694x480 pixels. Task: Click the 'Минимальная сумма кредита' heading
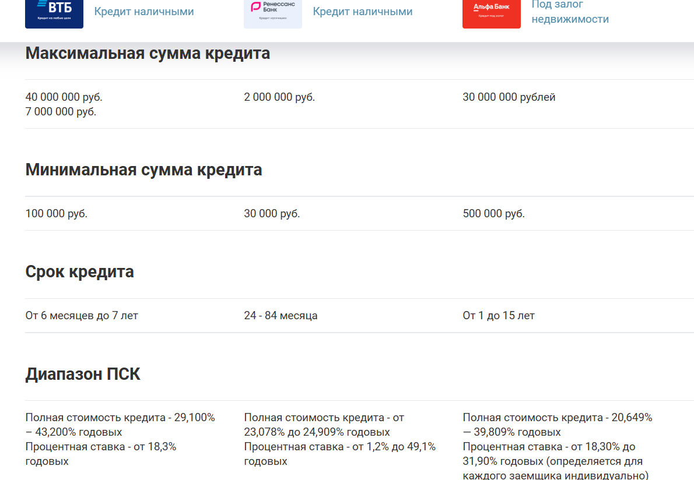143,170
